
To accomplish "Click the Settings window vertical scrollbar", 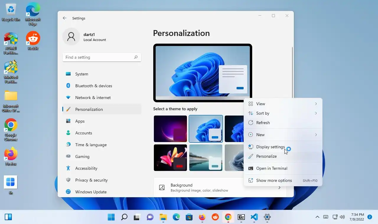I will coord(292,72).
